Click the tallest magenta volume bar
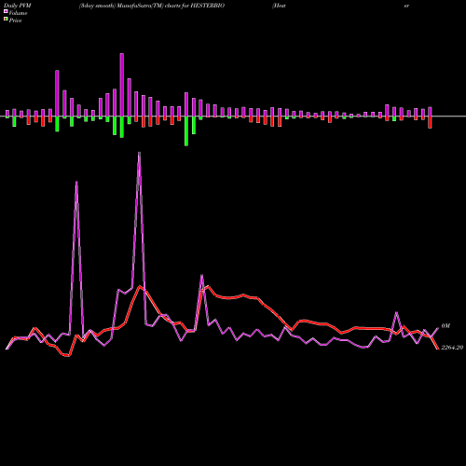The width and height of the screenshot is (466, 466). point(122,85)
